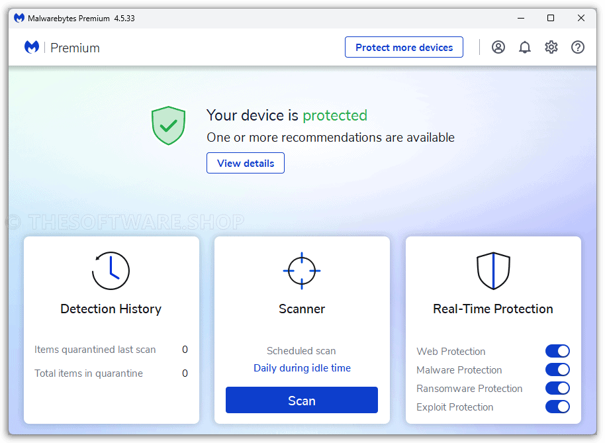Disable Ransomware Protection toggle
605x443 pixels.
click(557, 388)
